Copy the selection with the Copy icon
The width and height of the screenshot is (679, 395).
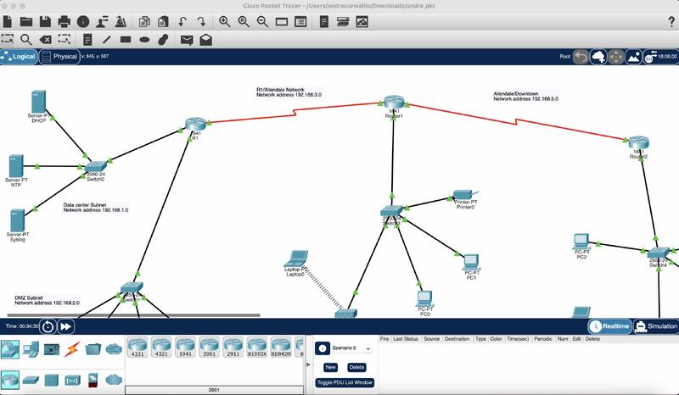144,22
